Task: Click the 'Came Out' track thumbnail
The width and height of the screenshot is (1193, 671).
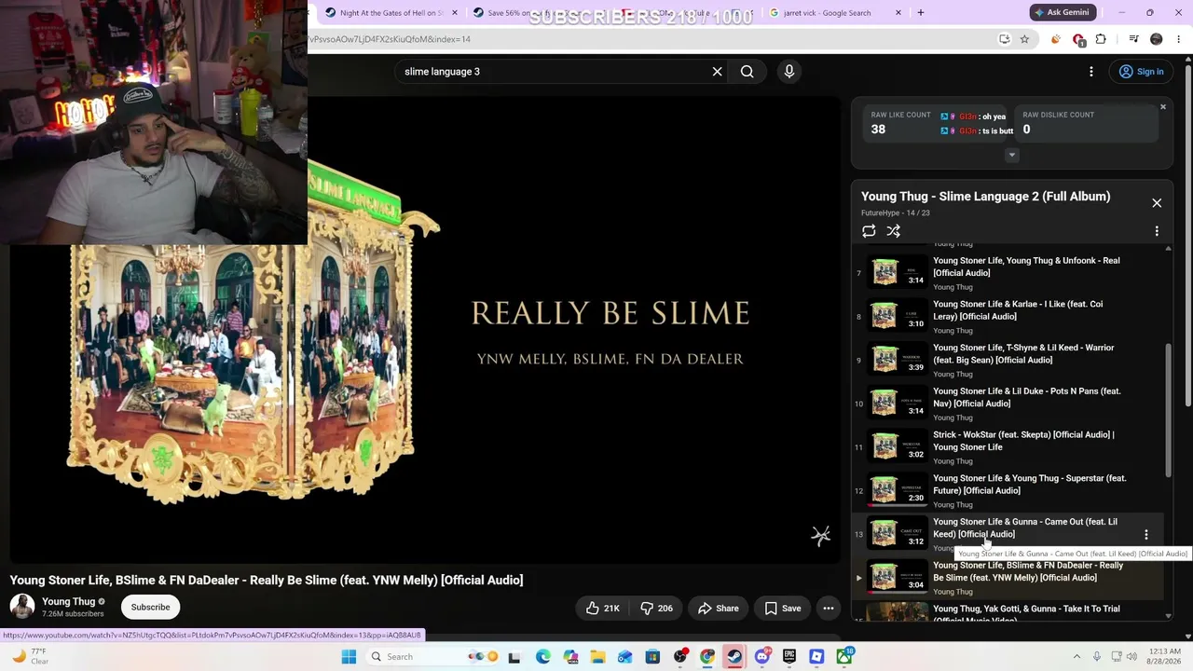Action: pyautogui.click(x=897, y=533)
